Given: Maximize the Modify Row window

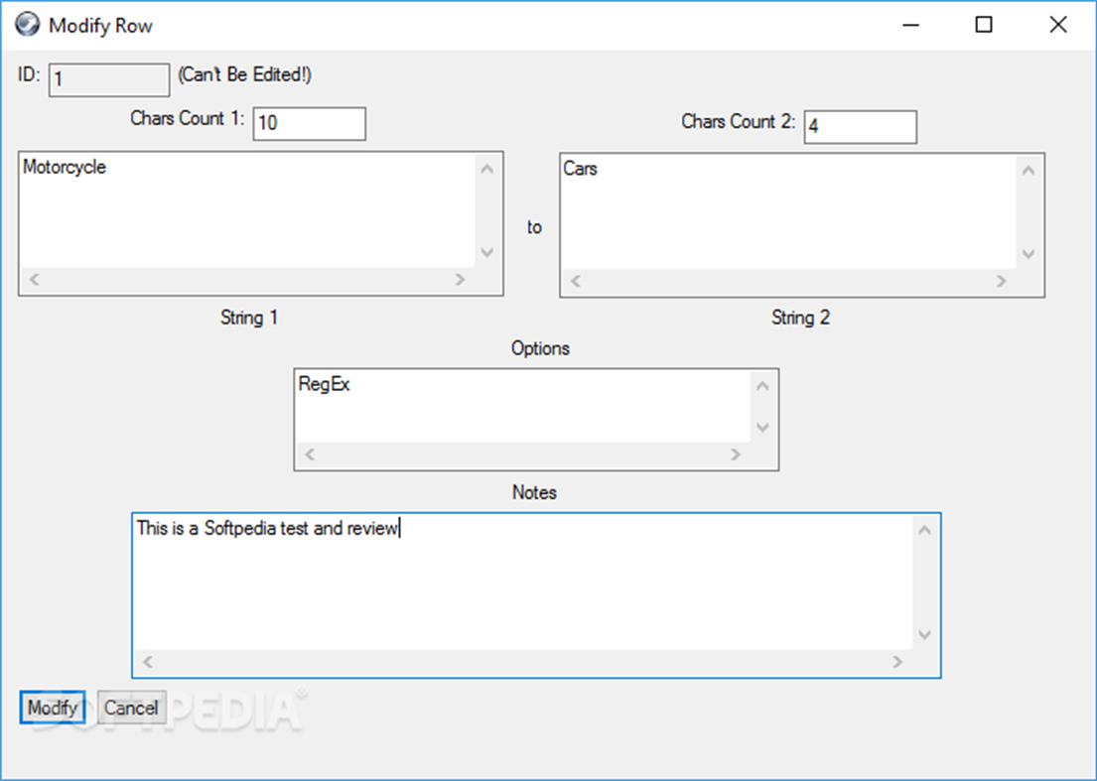Looking at the screenshot, I should (984, 25).
